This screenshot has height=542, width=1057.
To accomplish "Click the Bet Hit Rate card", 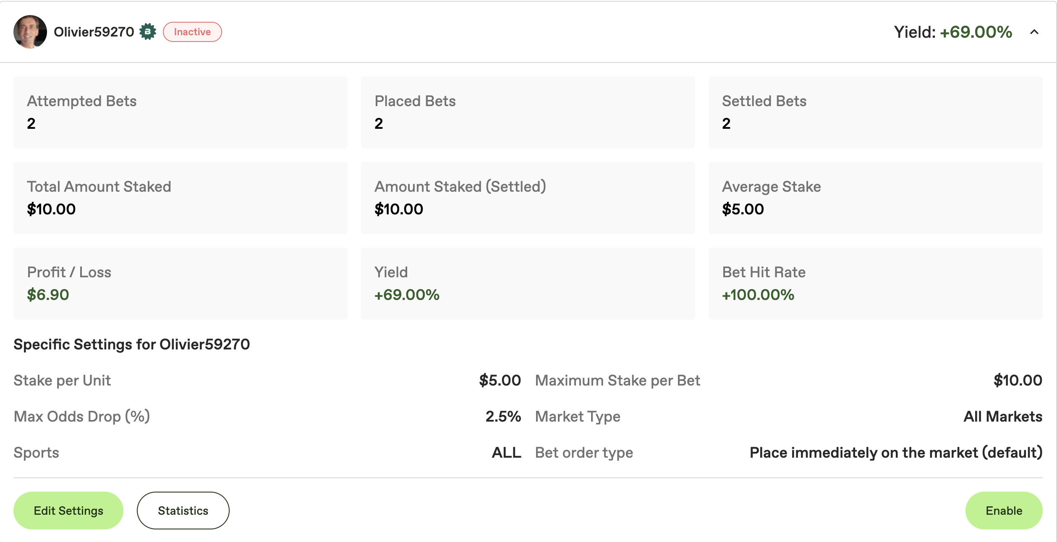I will point(875,284).
